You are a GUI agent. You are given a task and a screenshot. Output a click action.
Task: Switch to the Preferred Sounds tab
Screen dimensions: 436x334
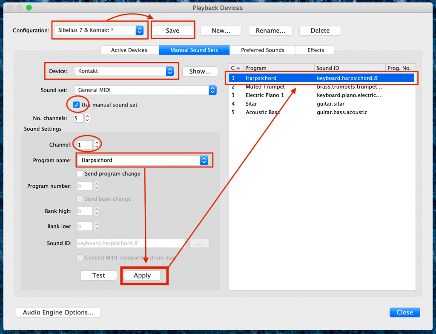(x=262, y=50)
